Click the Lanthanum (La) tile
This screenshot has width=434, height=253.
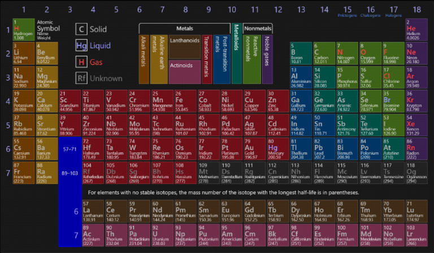click(x=93, y=211)
